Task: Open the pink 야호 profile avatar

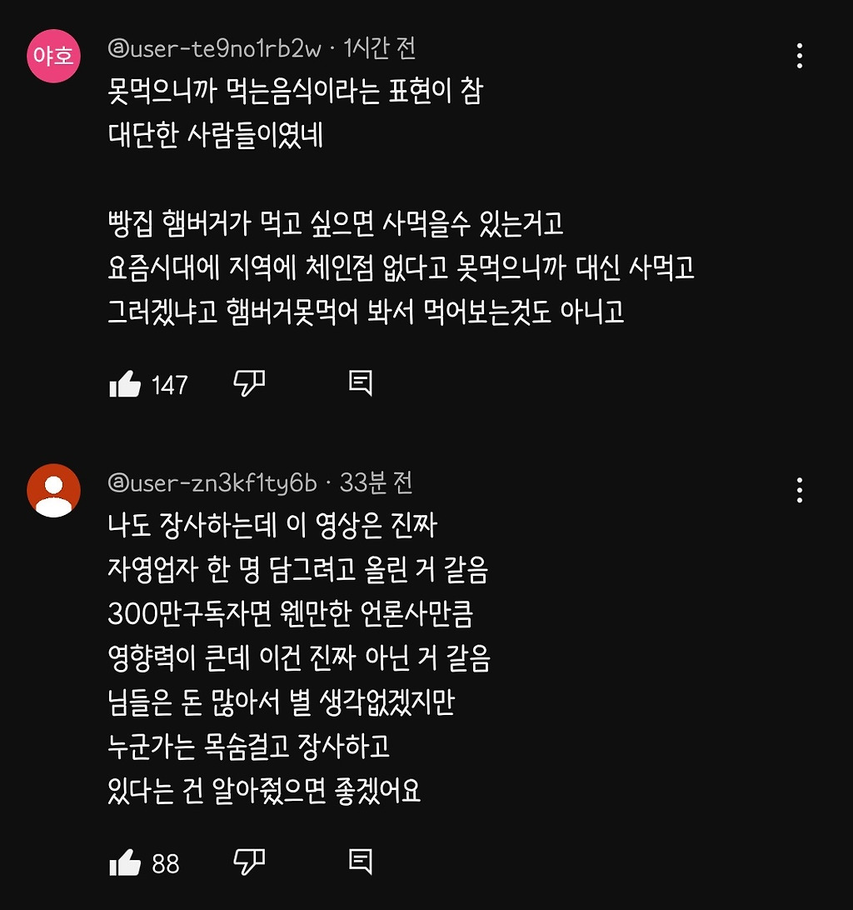Action: (53, 56)
